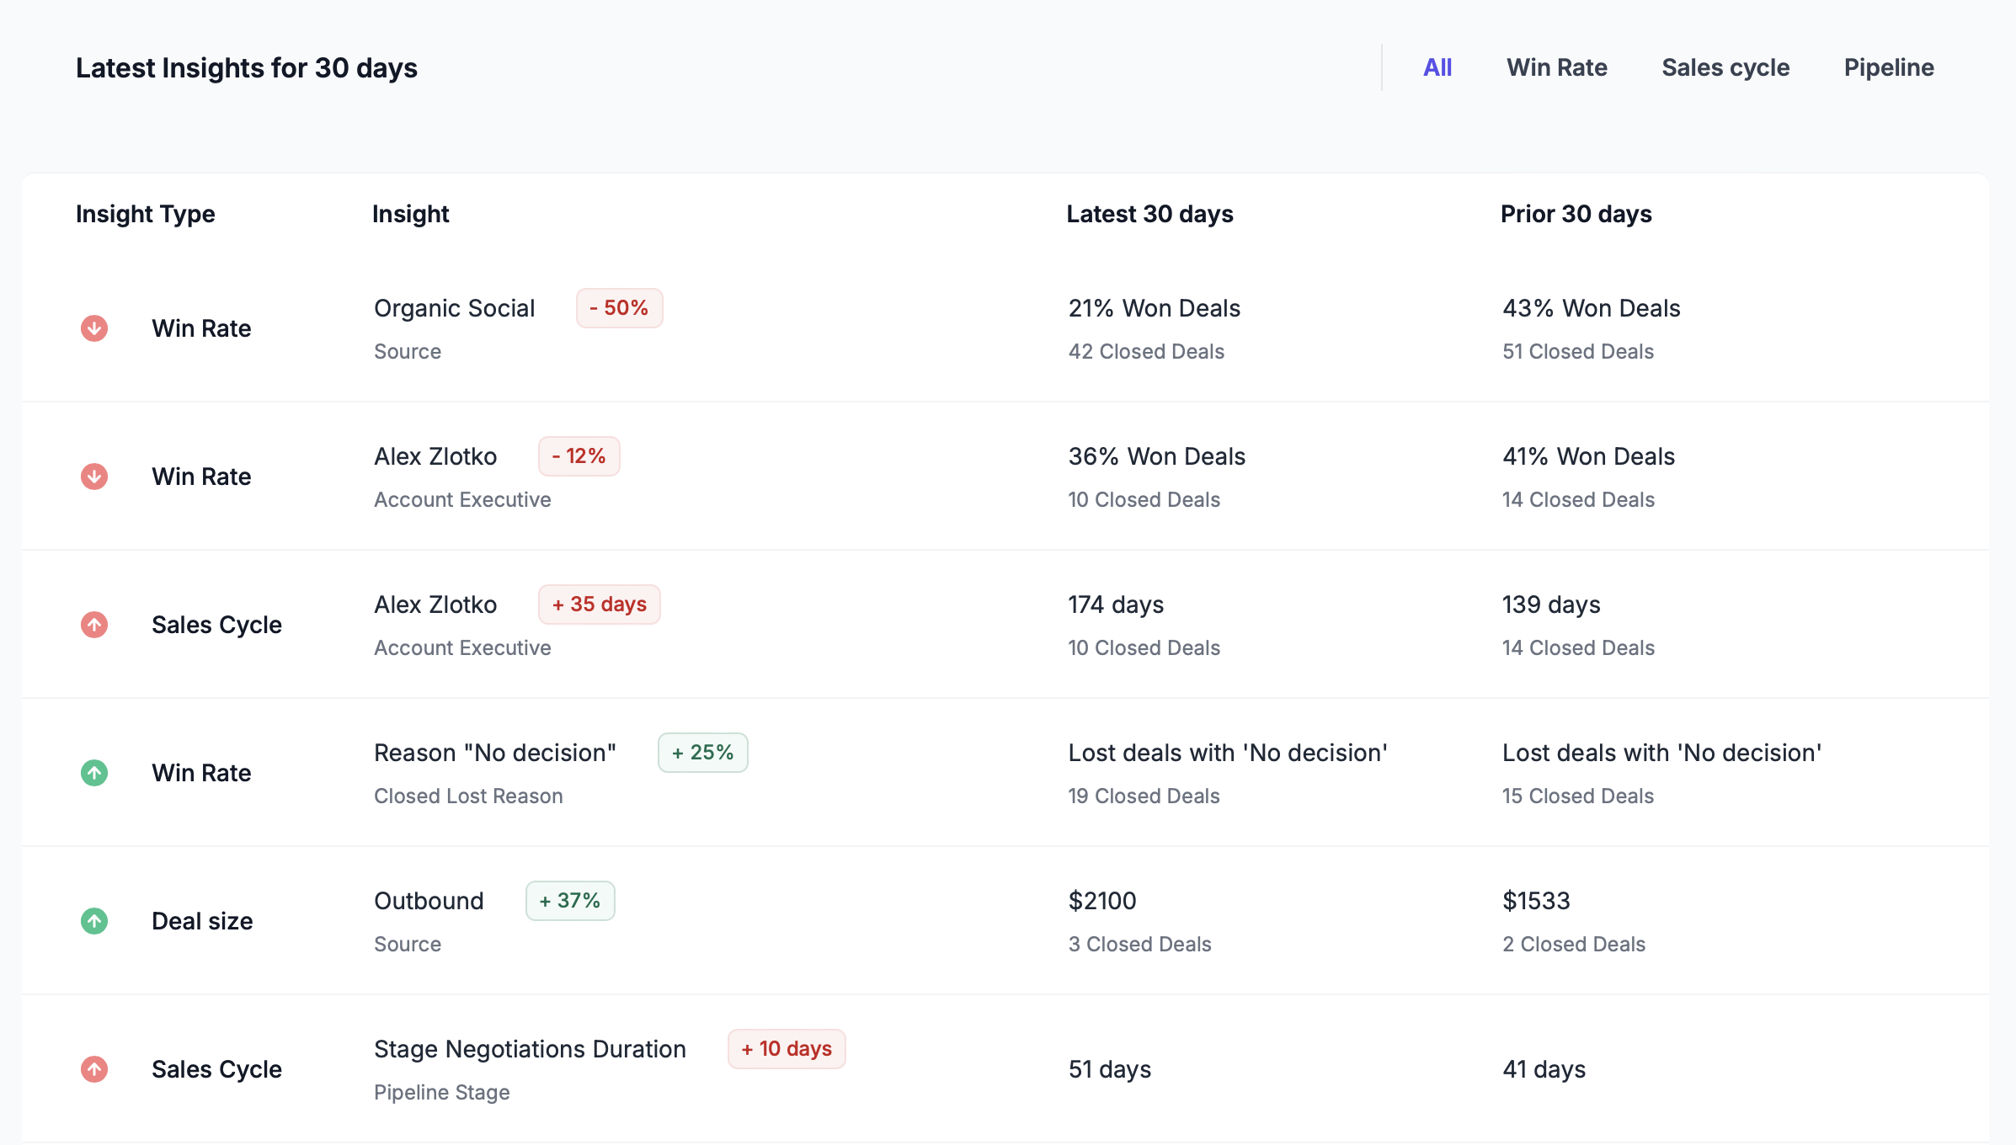Click the +37% badge for Outbound
Image resolution: width=2016 pixels, height=1145 pixels.
coord(570,901)
